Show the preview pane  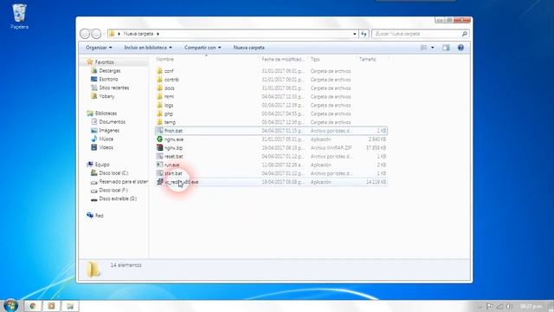(446, 48)
